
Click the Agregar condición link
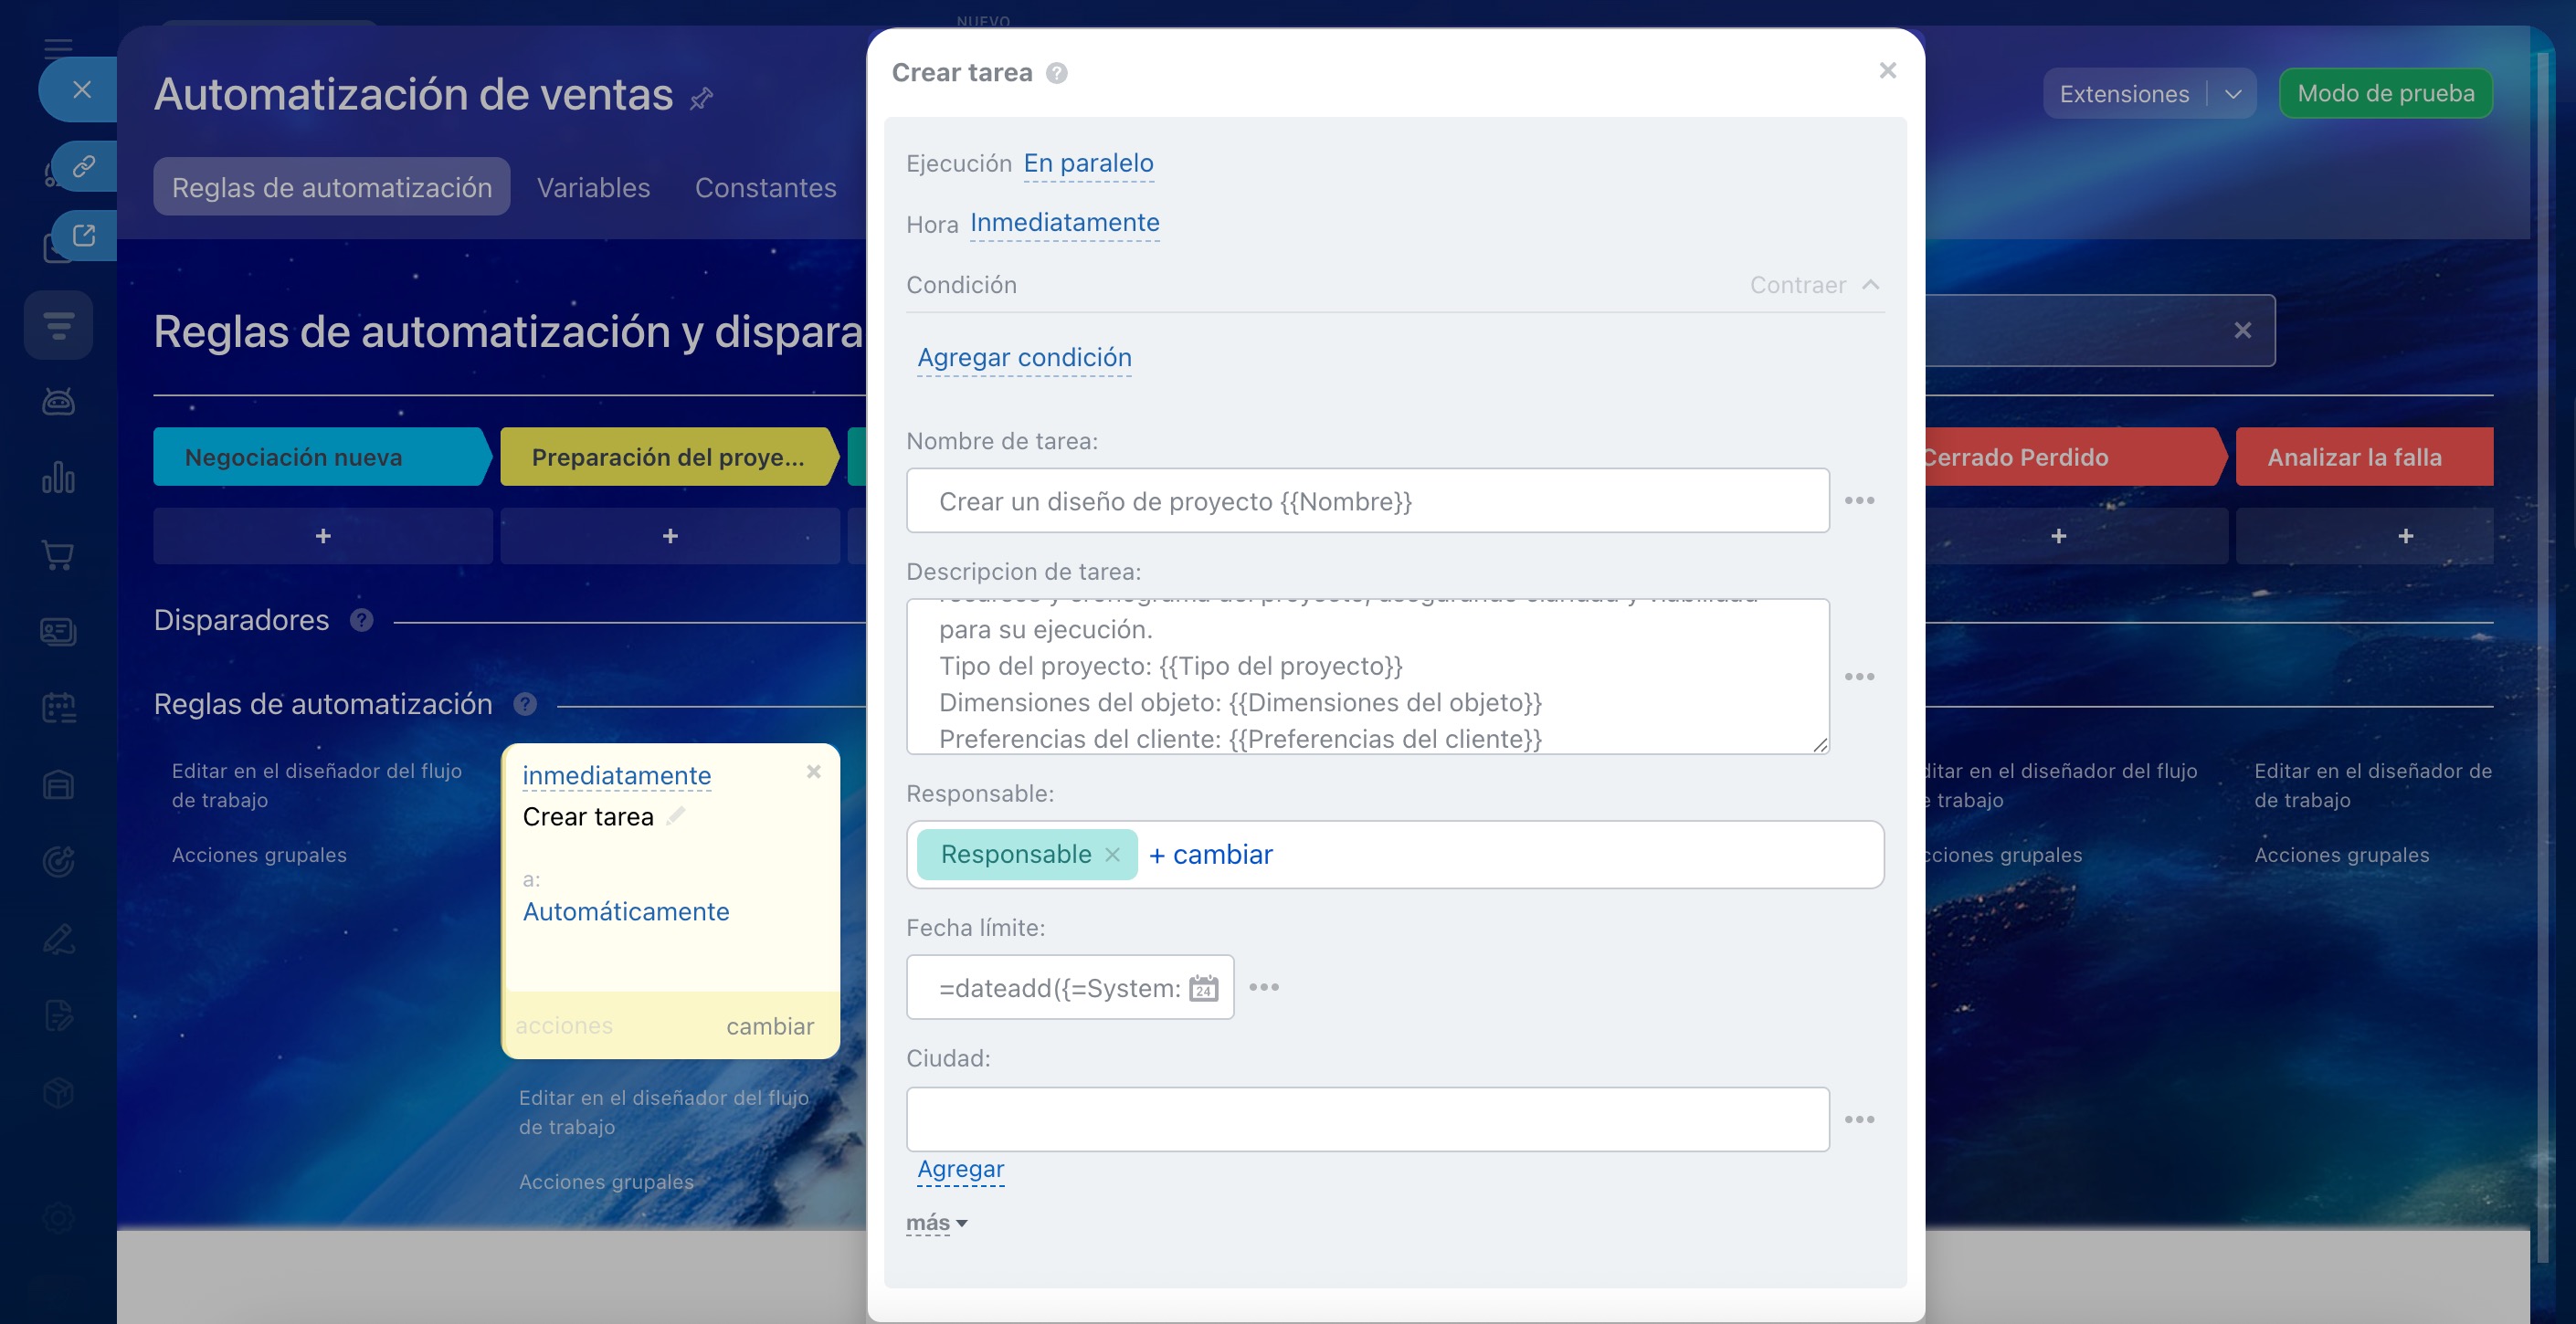1024,357
